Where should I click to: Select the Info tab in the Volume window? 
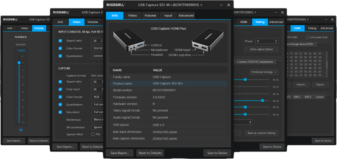(x=10, y=28)
